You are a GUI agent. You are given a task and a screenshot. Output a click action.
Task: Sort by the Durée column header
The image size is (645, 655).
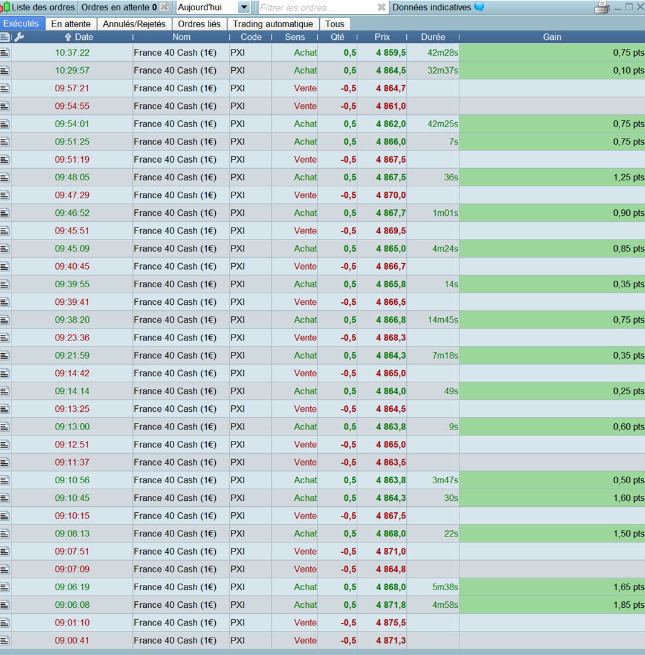click(433, 37)
